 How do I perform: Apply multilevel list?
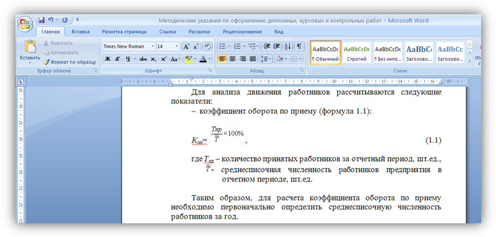[x=252, y=46]
